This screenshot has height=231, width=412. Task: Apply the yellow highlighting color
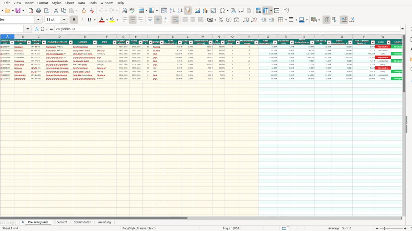coord(112,20)
